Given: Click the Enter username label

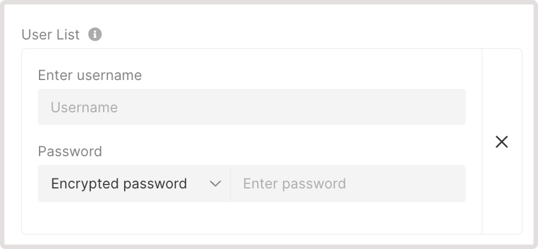Looking at the screenshot, I should pos(90,75).
